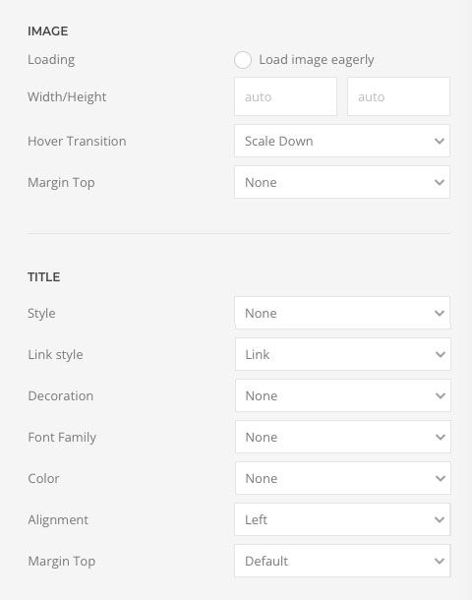Click the IMAGE section heading
Viewport: 472px width, 600px height.
pyautogui.click(x=48, y=31)
